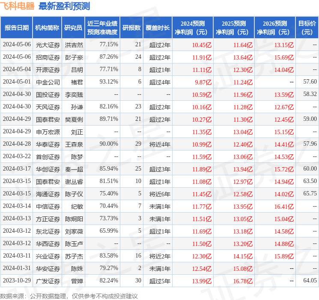Click the 13.99亿 2024 profit forecast

pyautogui.click(x=202, y=281)
